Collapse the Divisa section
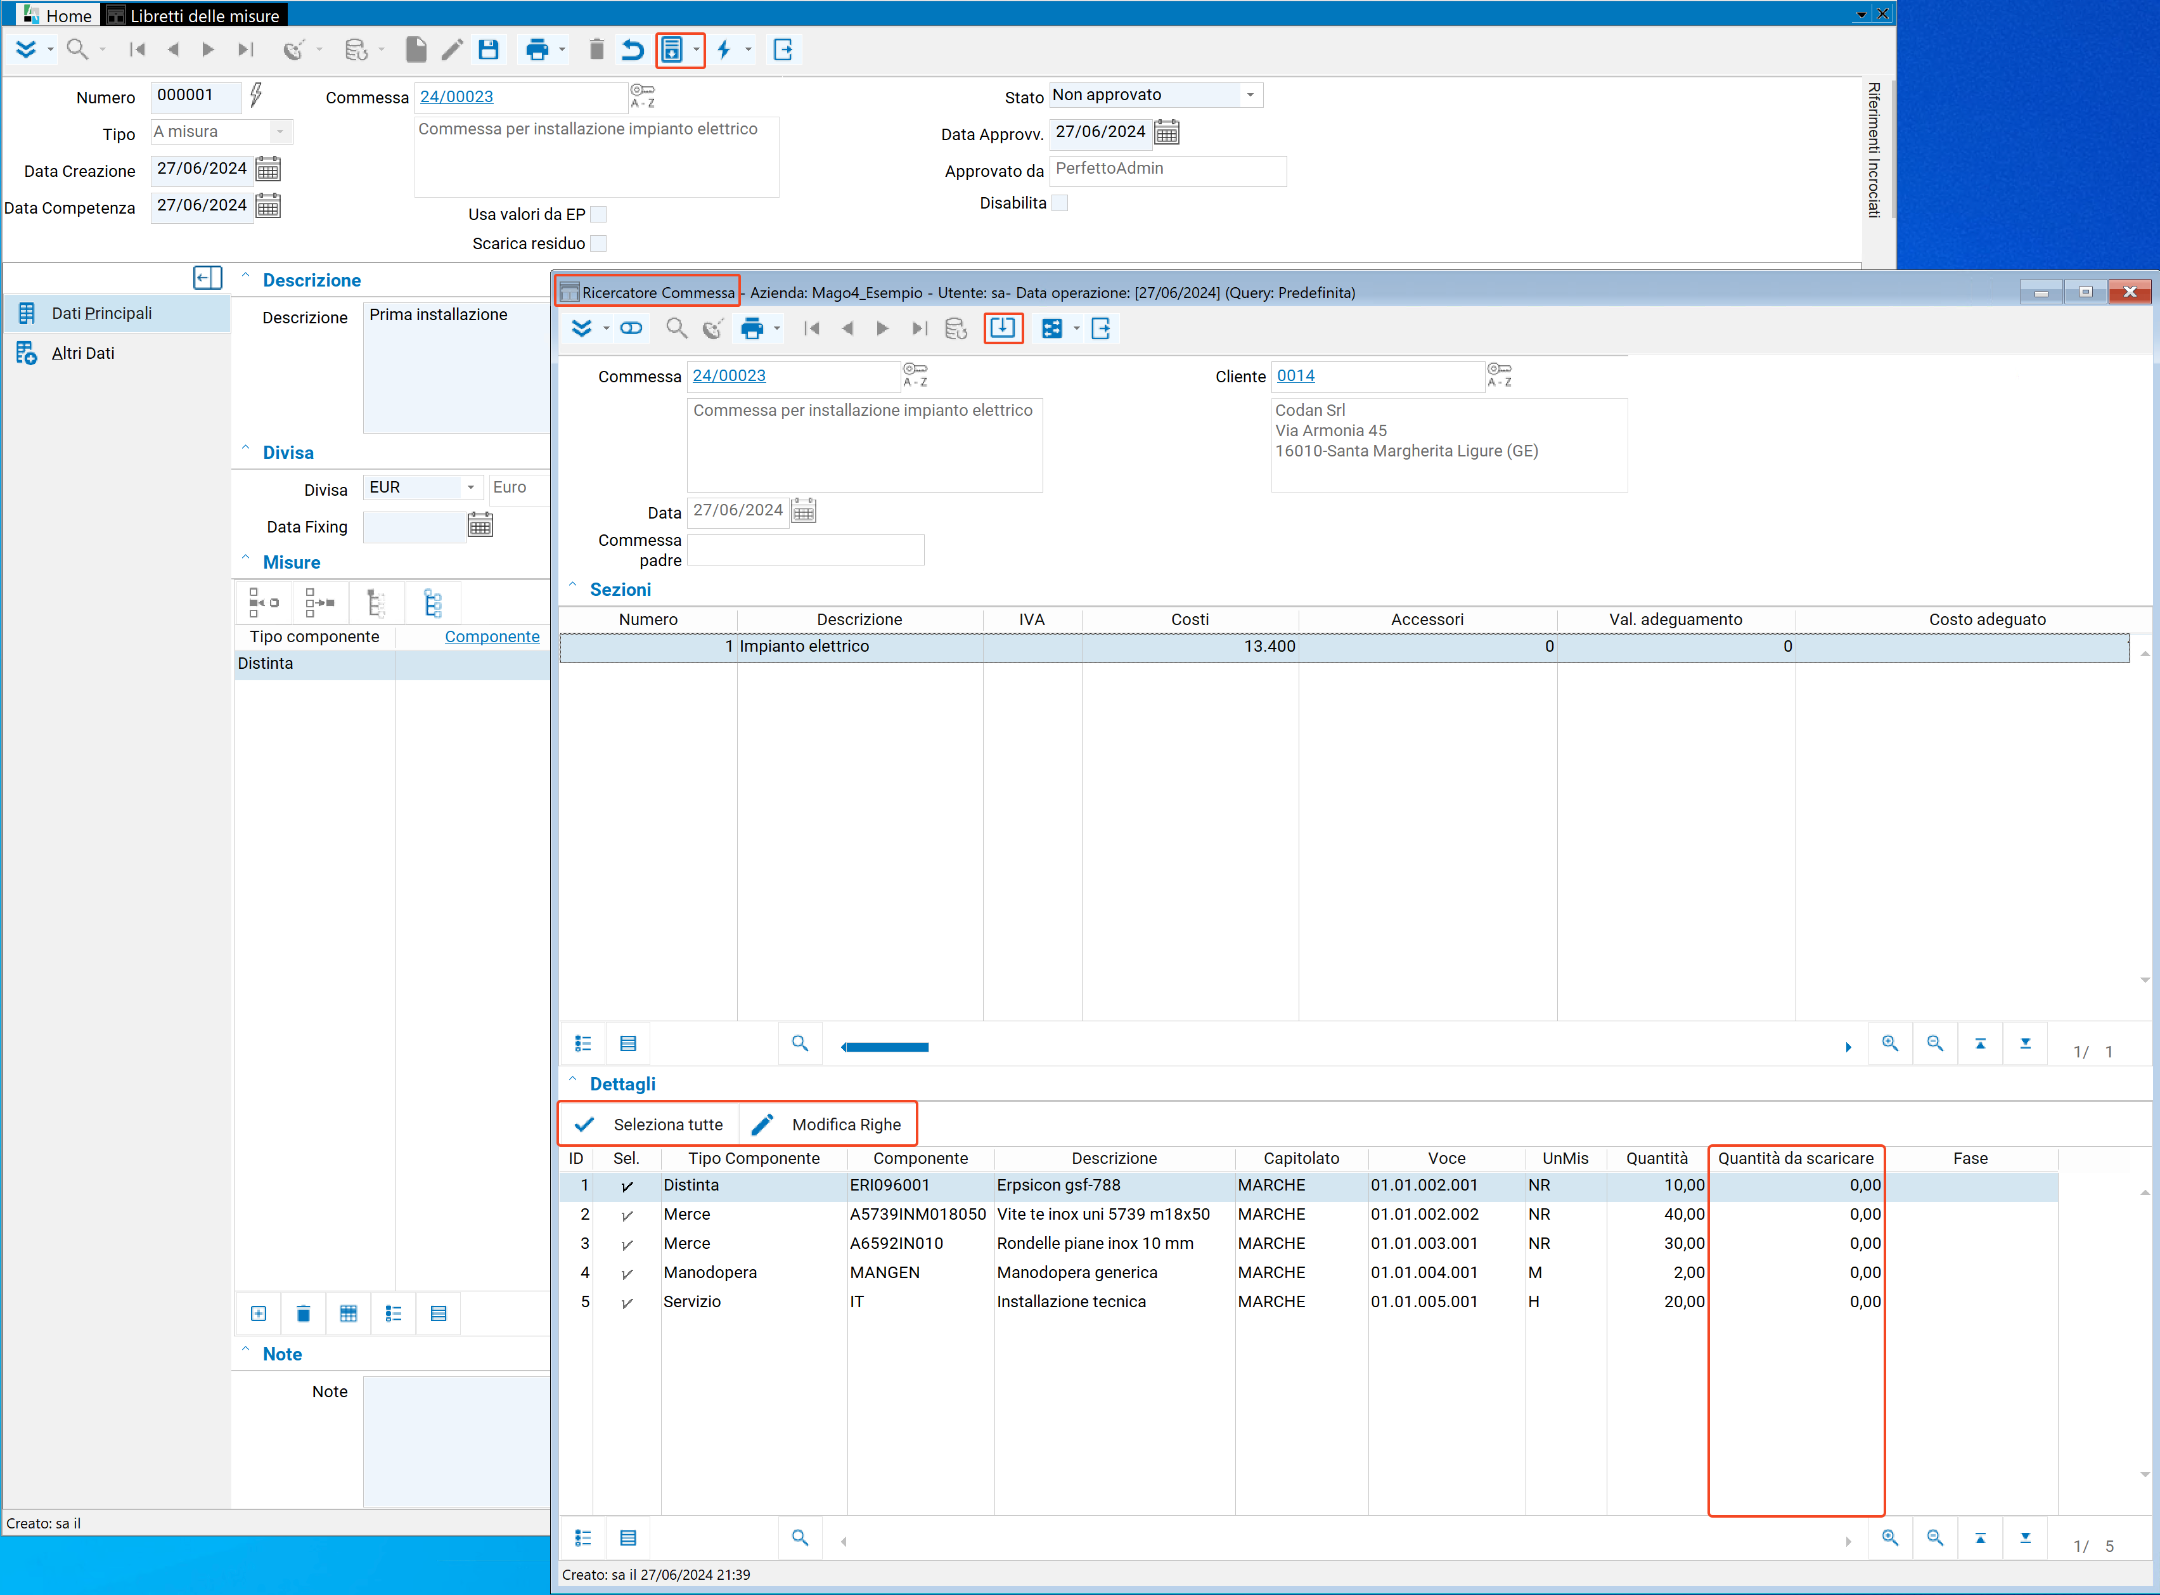2160x1595 pixels. tap(245, 449)
